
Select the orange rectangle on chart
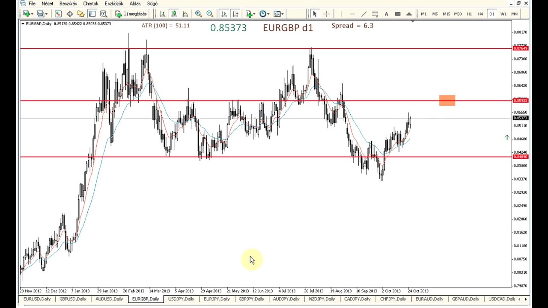(x=447, y=101)
